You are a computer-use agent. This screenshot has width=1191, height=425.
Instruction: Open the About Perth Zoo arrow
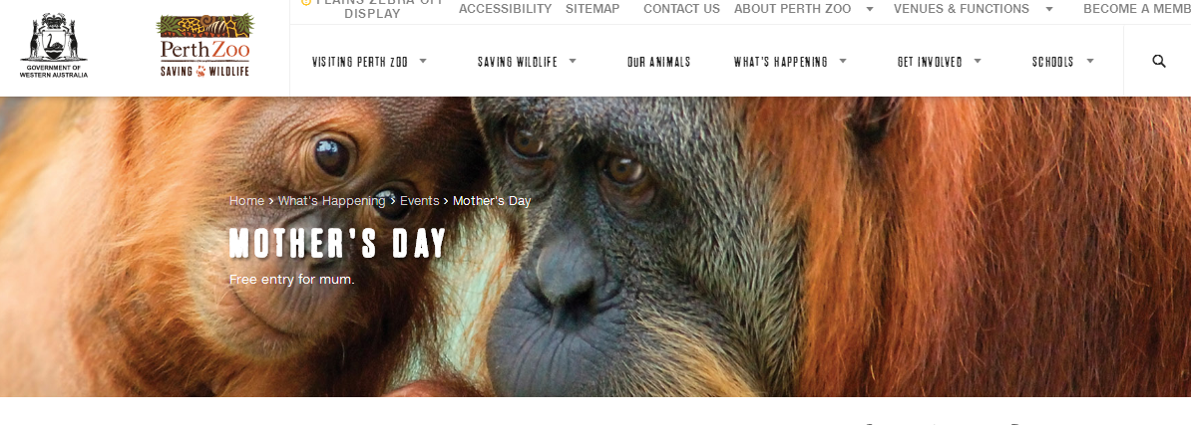[870, 9]
